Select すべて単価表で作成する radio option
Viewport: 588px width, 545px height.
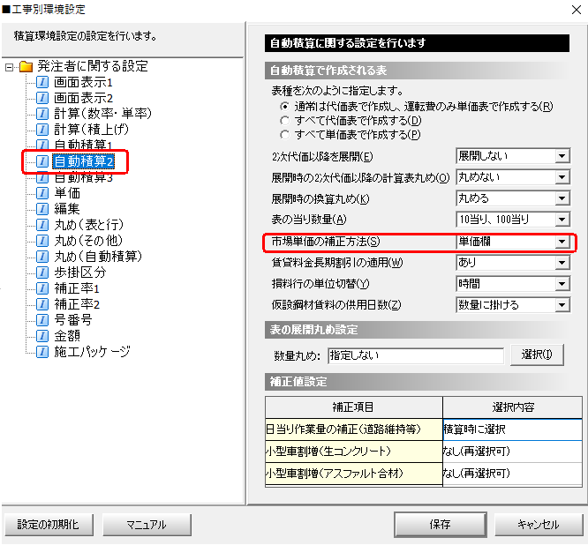(x=285, y=134)
